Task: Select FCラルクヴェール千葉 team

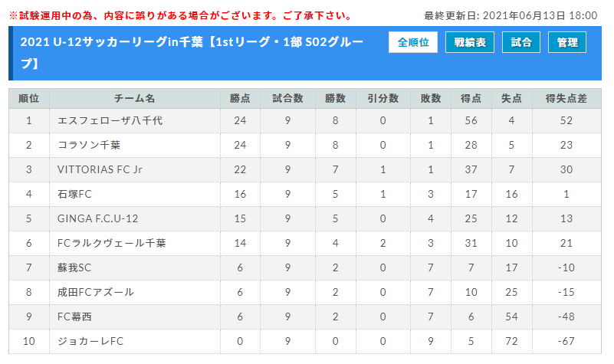Action: [112, 243]
